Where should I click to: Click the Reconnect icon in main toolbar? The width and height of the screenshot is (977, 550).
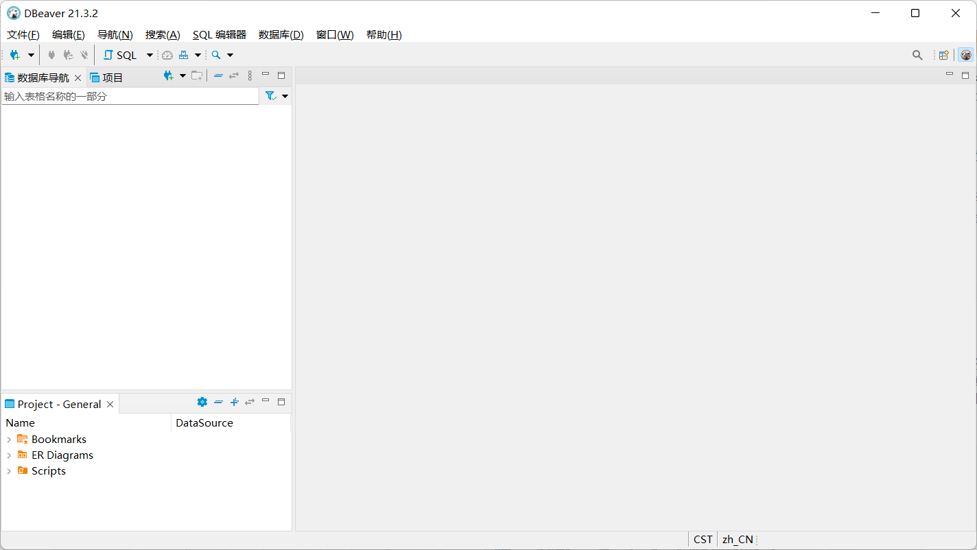(68, 55)
